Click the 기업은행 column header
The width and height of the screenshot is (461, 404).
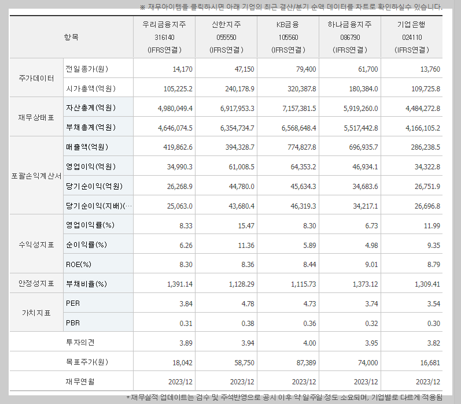412,37
